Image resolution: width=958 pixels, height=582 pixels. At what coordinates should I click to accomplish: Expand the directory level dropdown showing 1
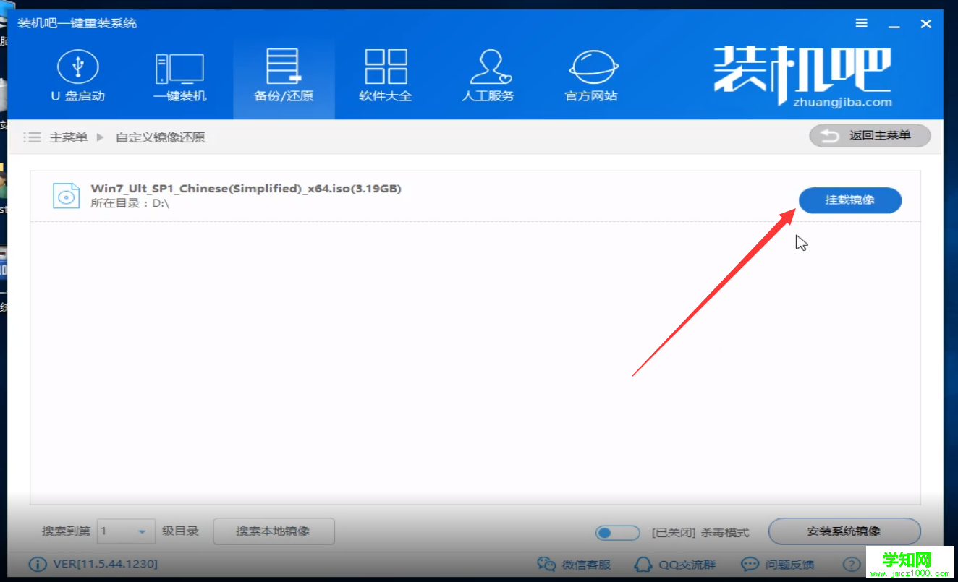pos(126,531)
